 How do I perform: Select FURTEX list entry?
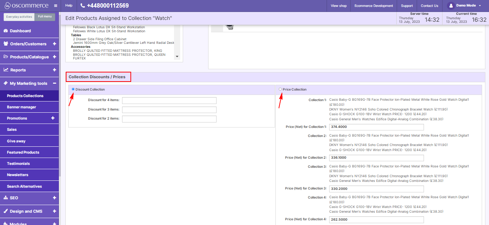(79, 58)
